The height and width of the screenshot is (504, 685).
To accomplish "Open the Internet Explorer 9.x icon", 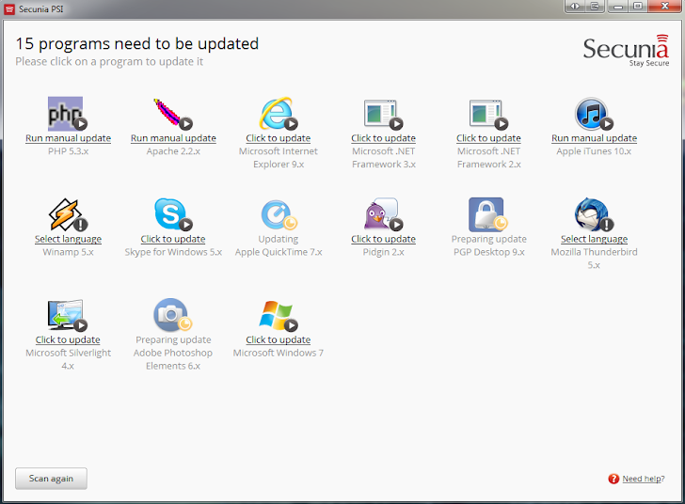I will [277, 114].
